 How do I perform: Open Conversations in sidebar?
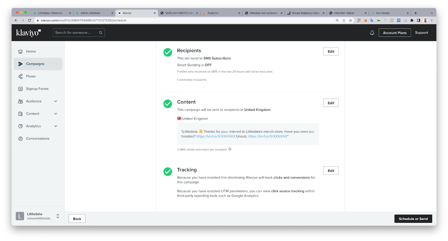pyautogui.click(x=38, y=139)
